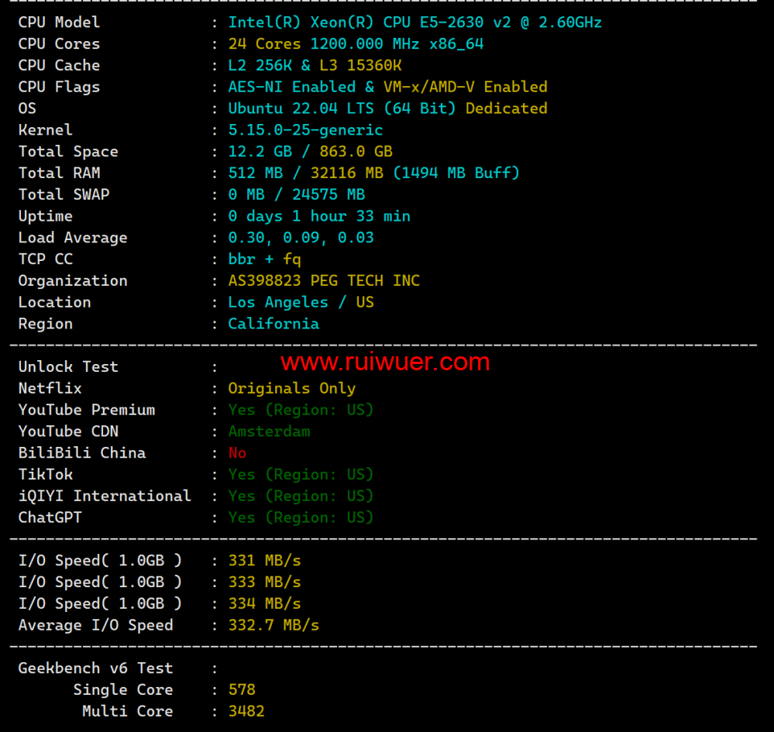Viewport: 774px width, 732px height.
Task: Select the 24 Cores value text
Action: (x=264, y=44)
